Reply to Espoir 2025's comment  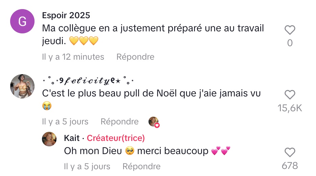135,57
